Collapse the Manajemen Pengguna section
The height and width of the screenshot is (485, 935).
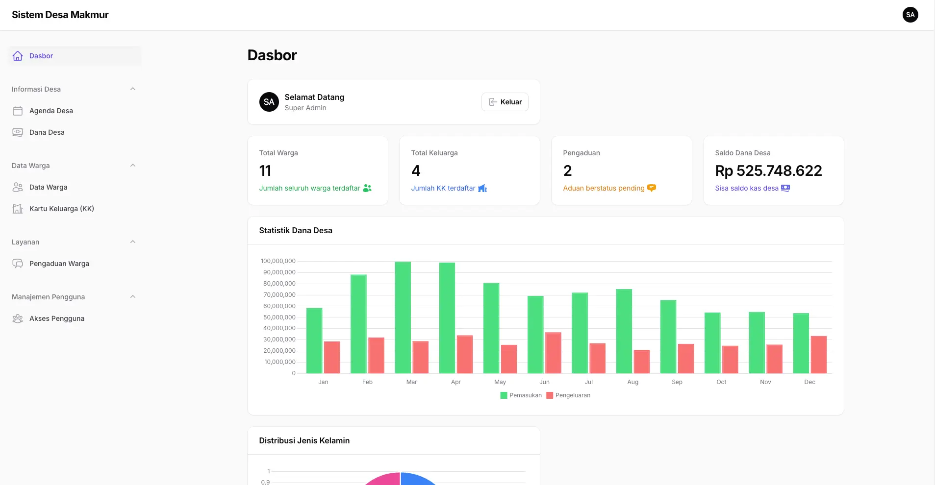point(133,297)
